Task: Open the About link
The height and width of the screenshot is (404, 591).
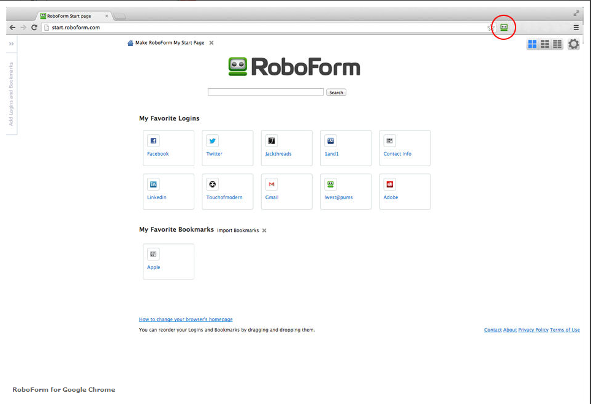Action: click(x=510, y=330)
